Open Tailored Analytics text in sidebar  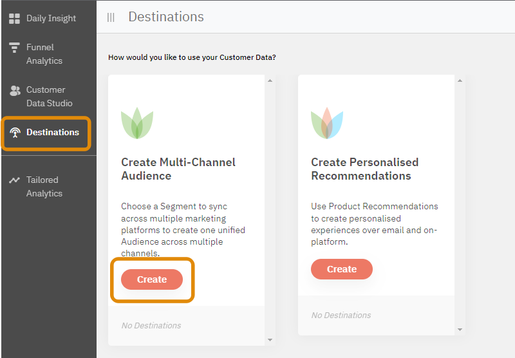[x=44, y=187]
